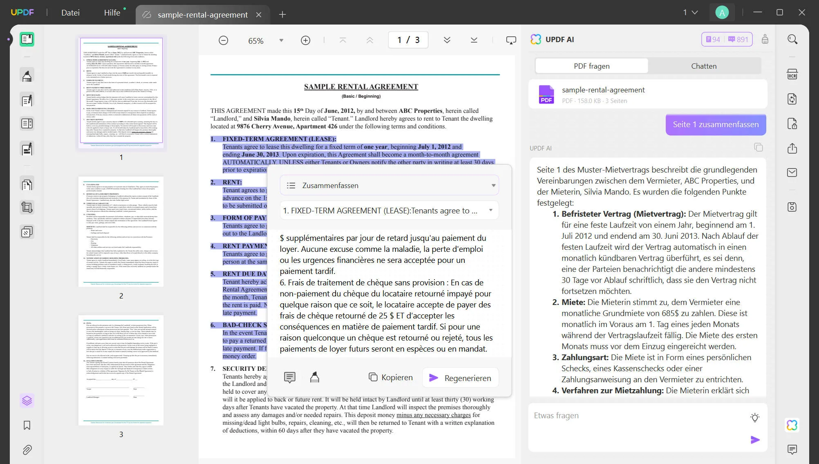Click the zoom out minus icon
This screenshot has width=819, height=464.
click(x=223, y=40)
